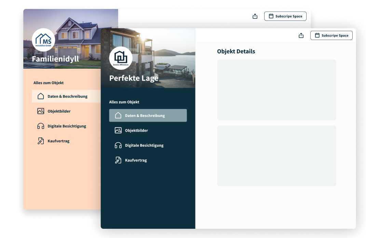
Task: Click the share icon in the Perfekte Lage window
Action: coord(301,36)
